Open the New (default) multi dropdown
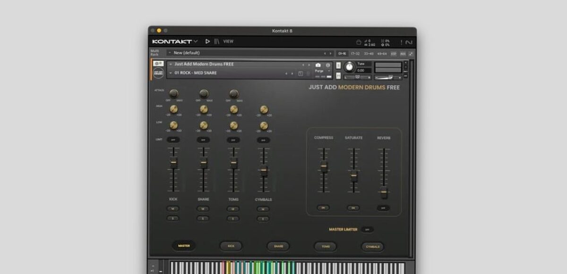The image size is (567, 274). pos(189,53)
